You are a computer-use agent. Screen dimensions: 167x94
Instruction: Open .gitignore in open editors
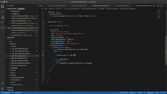tap(15, 14)
